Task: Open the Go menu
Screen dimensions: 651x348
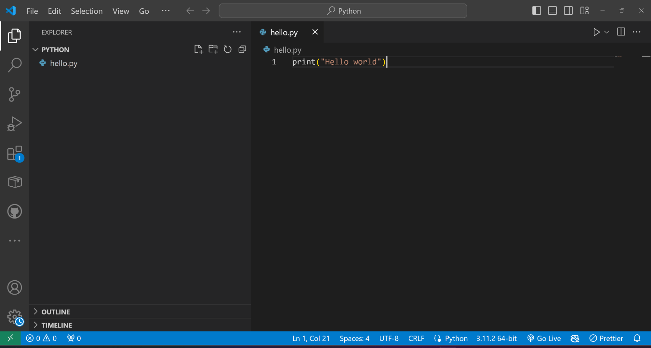Action: point(144,11)
